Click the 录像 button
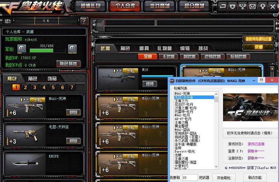This screenshot has width=279, height=182. tap(259, 47)
